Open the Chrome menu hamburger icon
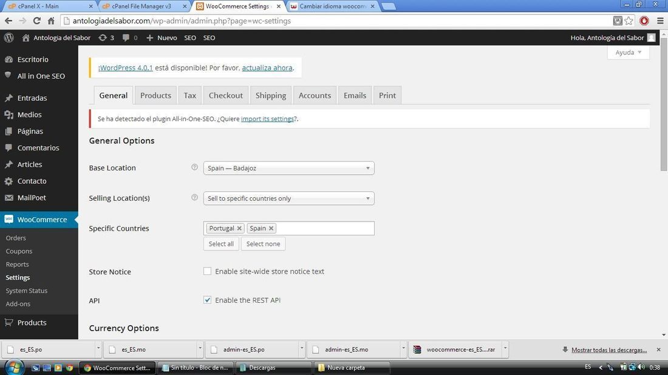This screenshot has height=375, width=668. click(x=660, y=21)
